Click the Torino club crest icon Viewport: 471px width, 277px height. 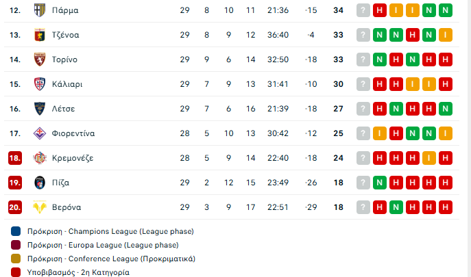[x=39, y=60]
